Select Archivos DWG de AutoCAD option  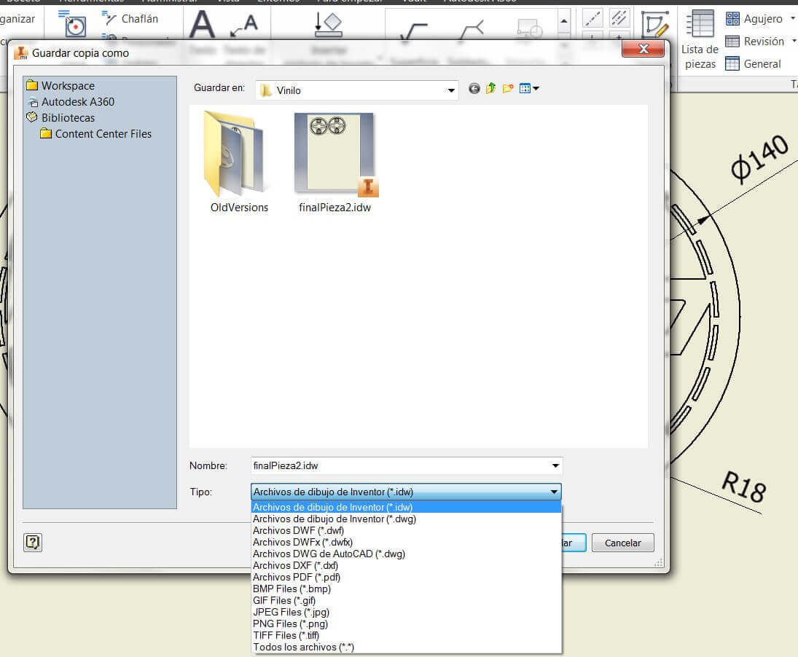(x=329, y=554)
